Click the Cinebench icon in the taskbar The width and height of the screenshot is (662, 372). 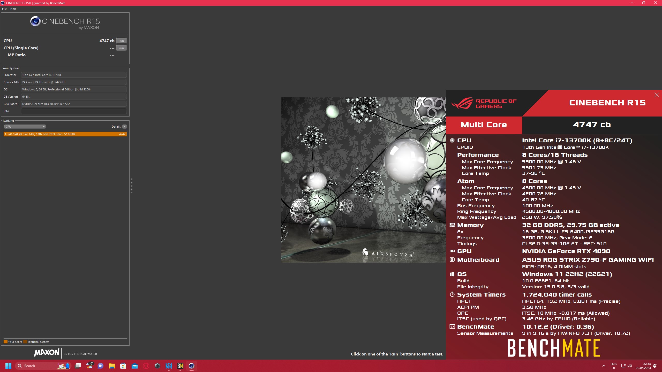tap(191, 366)
